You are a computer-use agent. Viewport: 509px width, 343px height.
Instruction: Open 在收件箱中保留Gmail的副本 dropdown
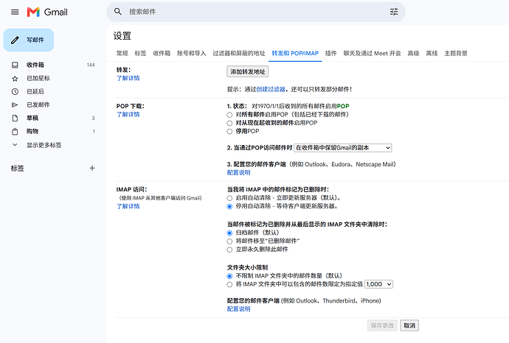click(x=343, y=148)
